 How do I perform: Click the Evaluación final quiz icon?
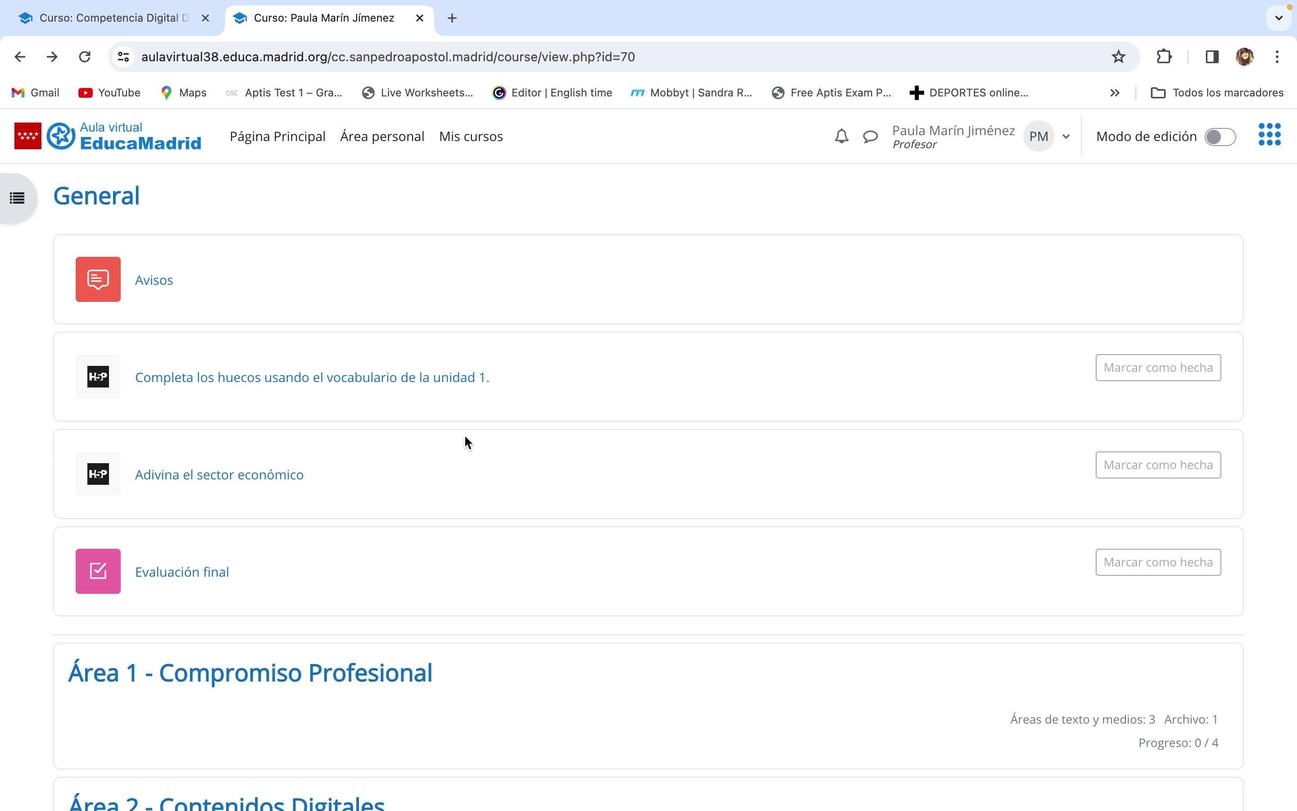[98, 571]
